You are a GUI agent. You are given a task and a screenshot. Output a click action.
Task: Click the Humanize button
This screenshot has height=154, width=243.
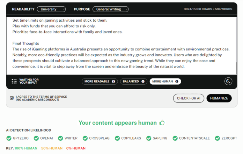click(219, 98)
